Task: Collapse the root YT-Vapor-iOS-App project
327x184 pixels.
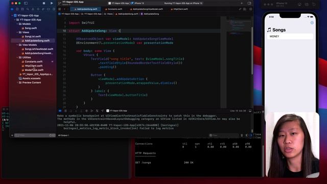Action: pyautogui.click(x=12, y=15)
